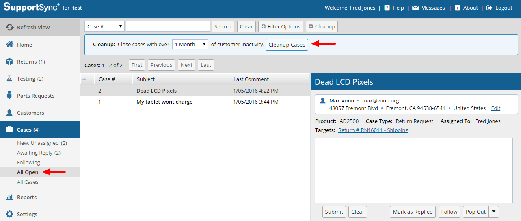Image resolution: width=521 pixels, height=221 pixels.
Task: Sort cases by the priority column header
Action: point(86,79)
